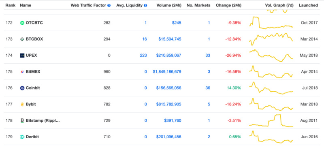Click the Deribit teal logo icon

click(x=22, y=137)
